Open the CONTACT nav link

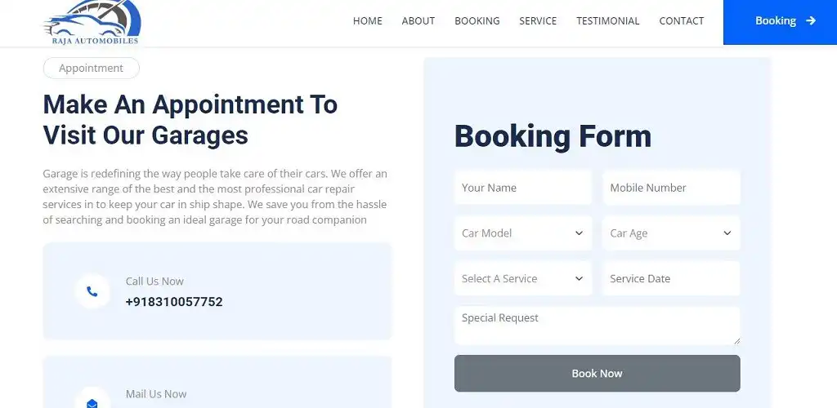click(682, 21)
